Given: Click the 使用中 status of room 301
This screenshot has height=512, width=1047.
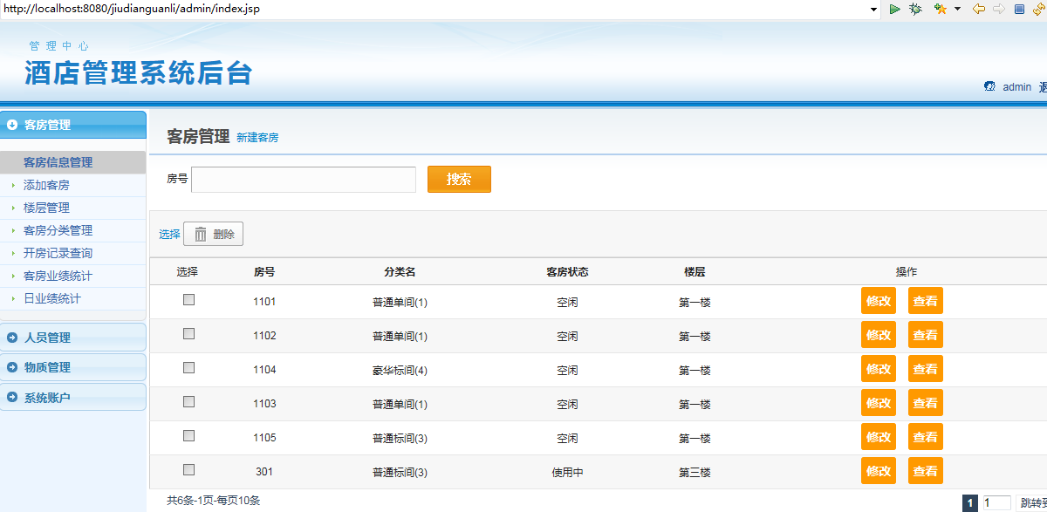Looking at the screenshot, I should click(567, 473).
